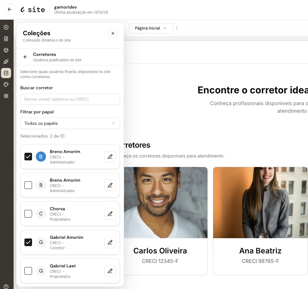The image size is (308, 289).
Task: Click the G avatar of Gabriel Laet
Action: pos(41,271)
